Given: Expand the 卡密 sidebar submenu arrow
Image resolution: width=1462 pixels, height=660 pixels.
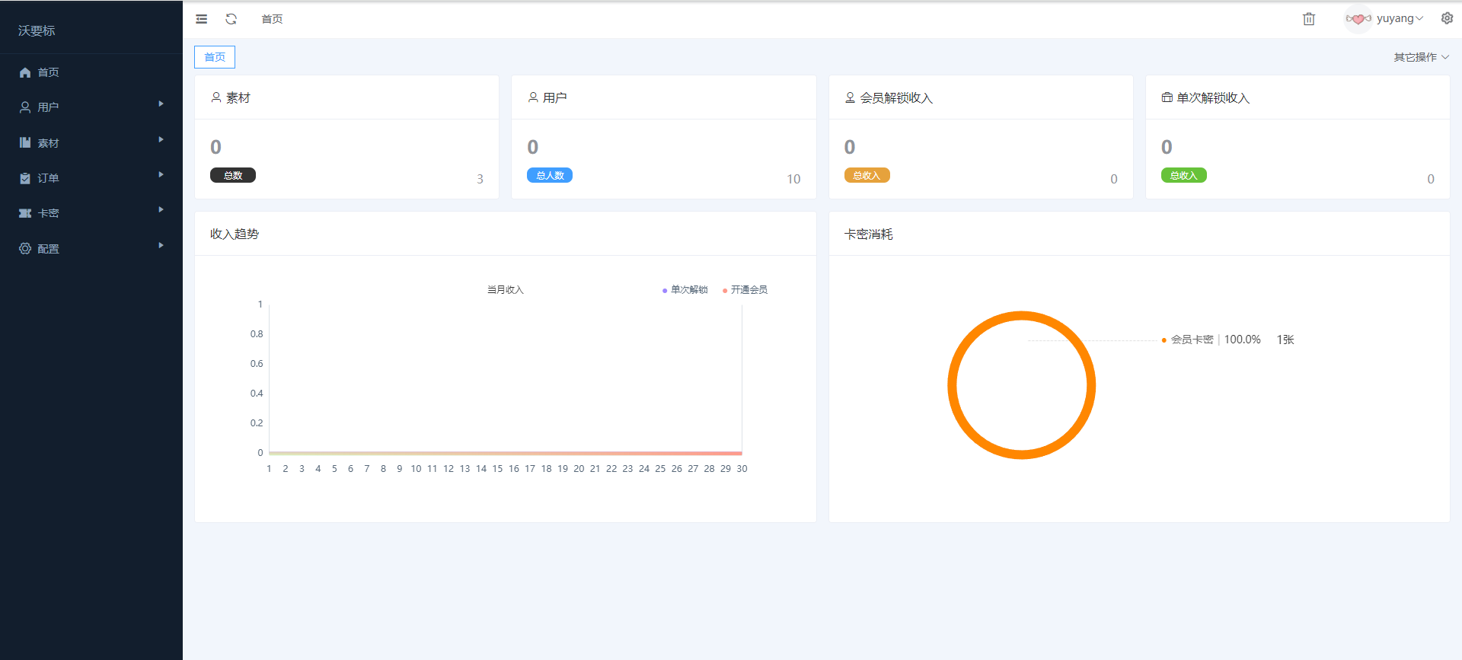Looking at the screenshot, I should (161, 209).
